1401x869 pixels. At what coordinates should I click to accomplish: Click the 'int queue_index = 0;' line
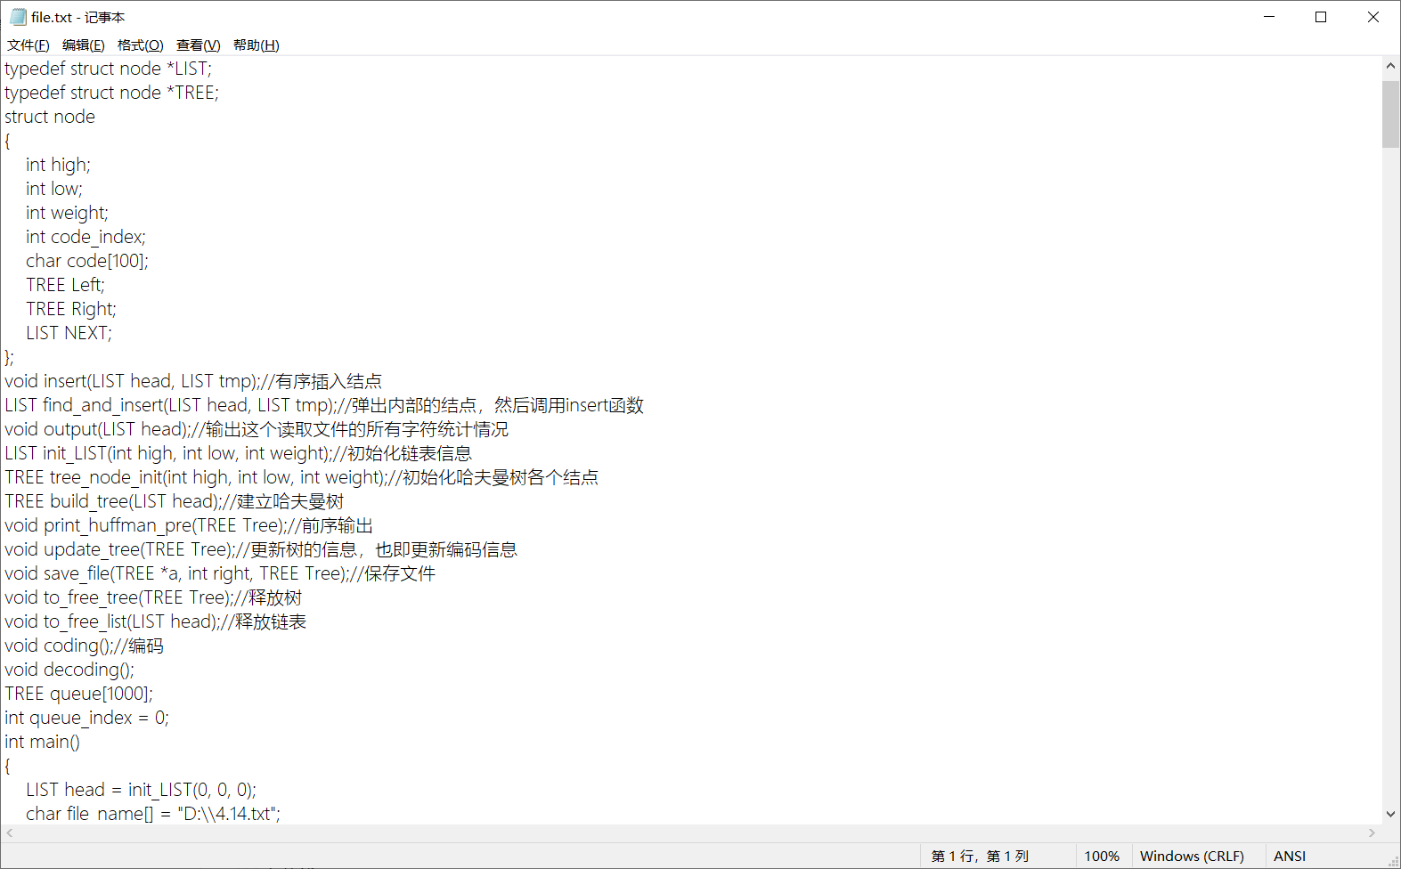tap(86, 718)
